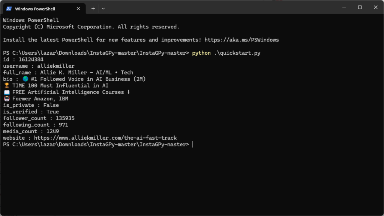Click the is_verified True value
This screenshot has width=384, height=216.
point(52,112)
